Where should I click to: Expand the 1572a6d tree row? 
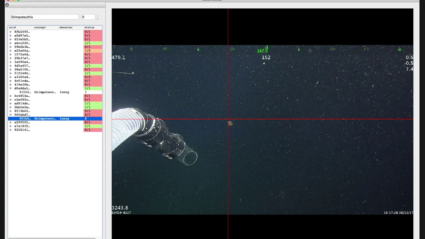(x=11, y=54)
